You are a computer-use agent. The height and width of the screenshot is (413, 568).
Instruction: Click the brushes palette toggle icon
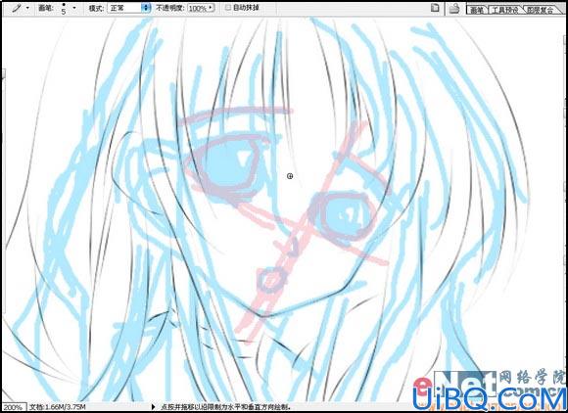435,8
